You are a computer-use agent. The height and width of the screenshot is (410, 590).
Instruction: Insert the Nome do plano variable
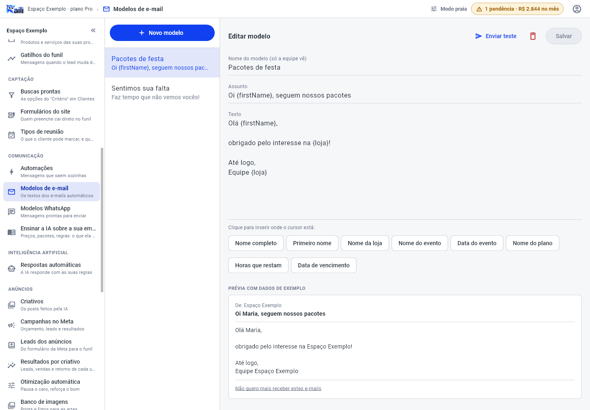click(x=533, y=243)
